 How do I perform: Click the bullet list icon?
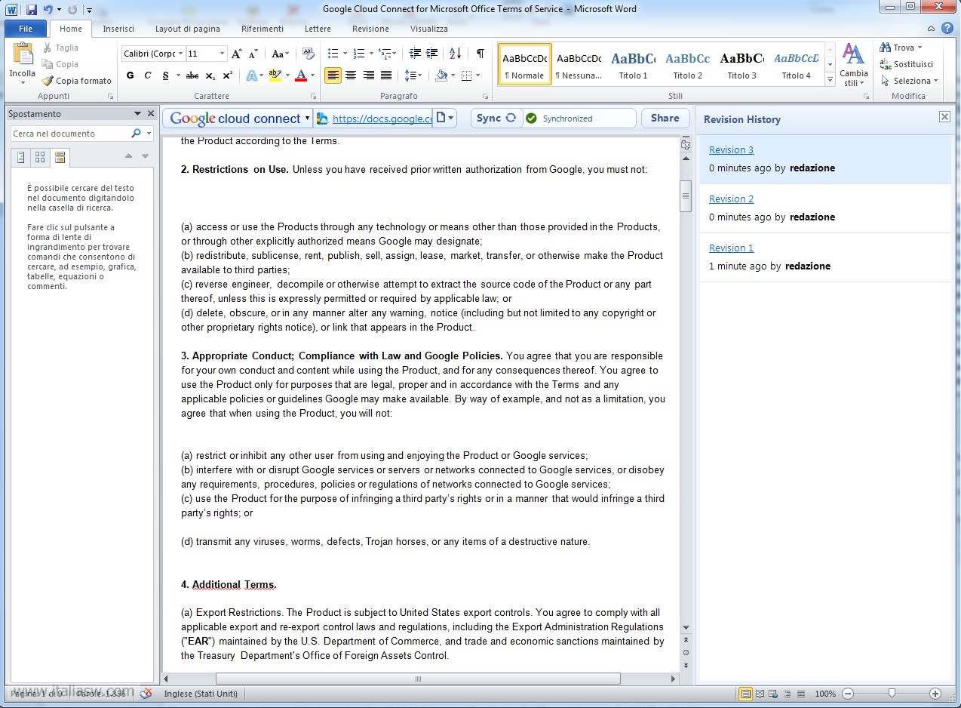pos(333,54)
